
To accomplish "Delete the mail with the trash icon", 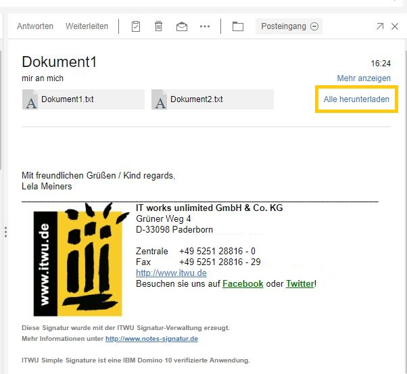I will coord(158,26).
